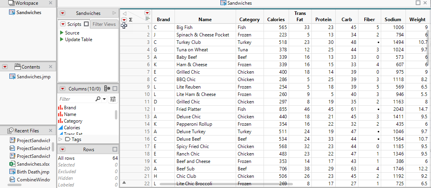Image resolution: width=431 pixels, height=188 pixels.
Task: Click the data table icon beside Birth Death.jmp
Action: coord(12,172)
